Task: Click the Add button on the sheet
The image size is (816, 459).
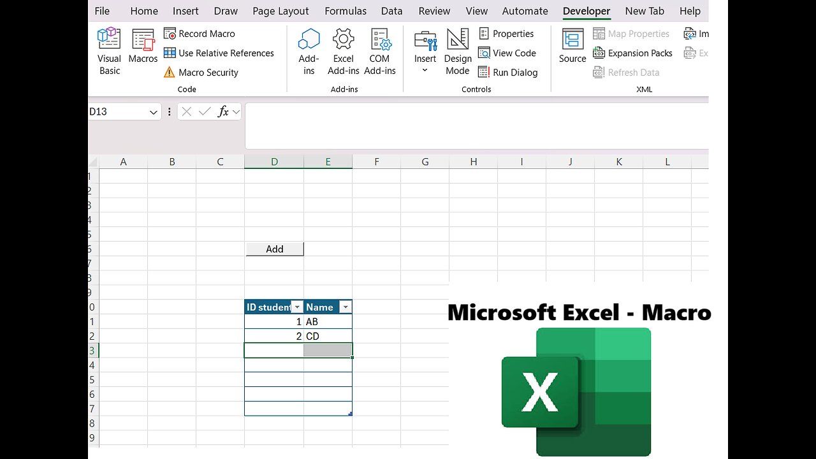Action: (x=275, y=249)
